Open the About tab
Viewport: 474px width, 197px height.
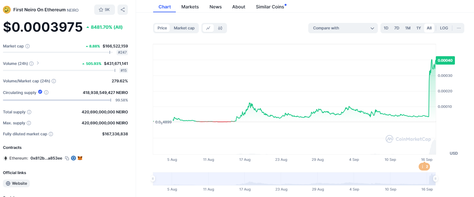(x=239, y=7)
